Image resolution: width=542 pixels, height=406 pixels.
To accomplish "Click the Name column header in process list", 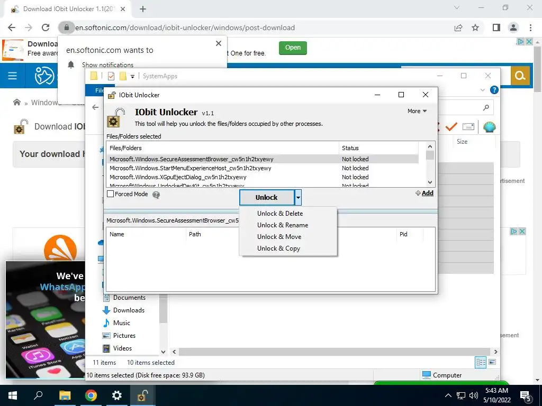I will pyautogui.click(x=146, y=234).
